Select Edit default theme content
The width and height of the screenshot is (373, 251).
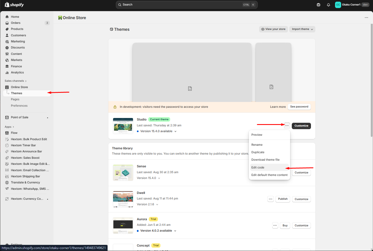click(269, 175)
